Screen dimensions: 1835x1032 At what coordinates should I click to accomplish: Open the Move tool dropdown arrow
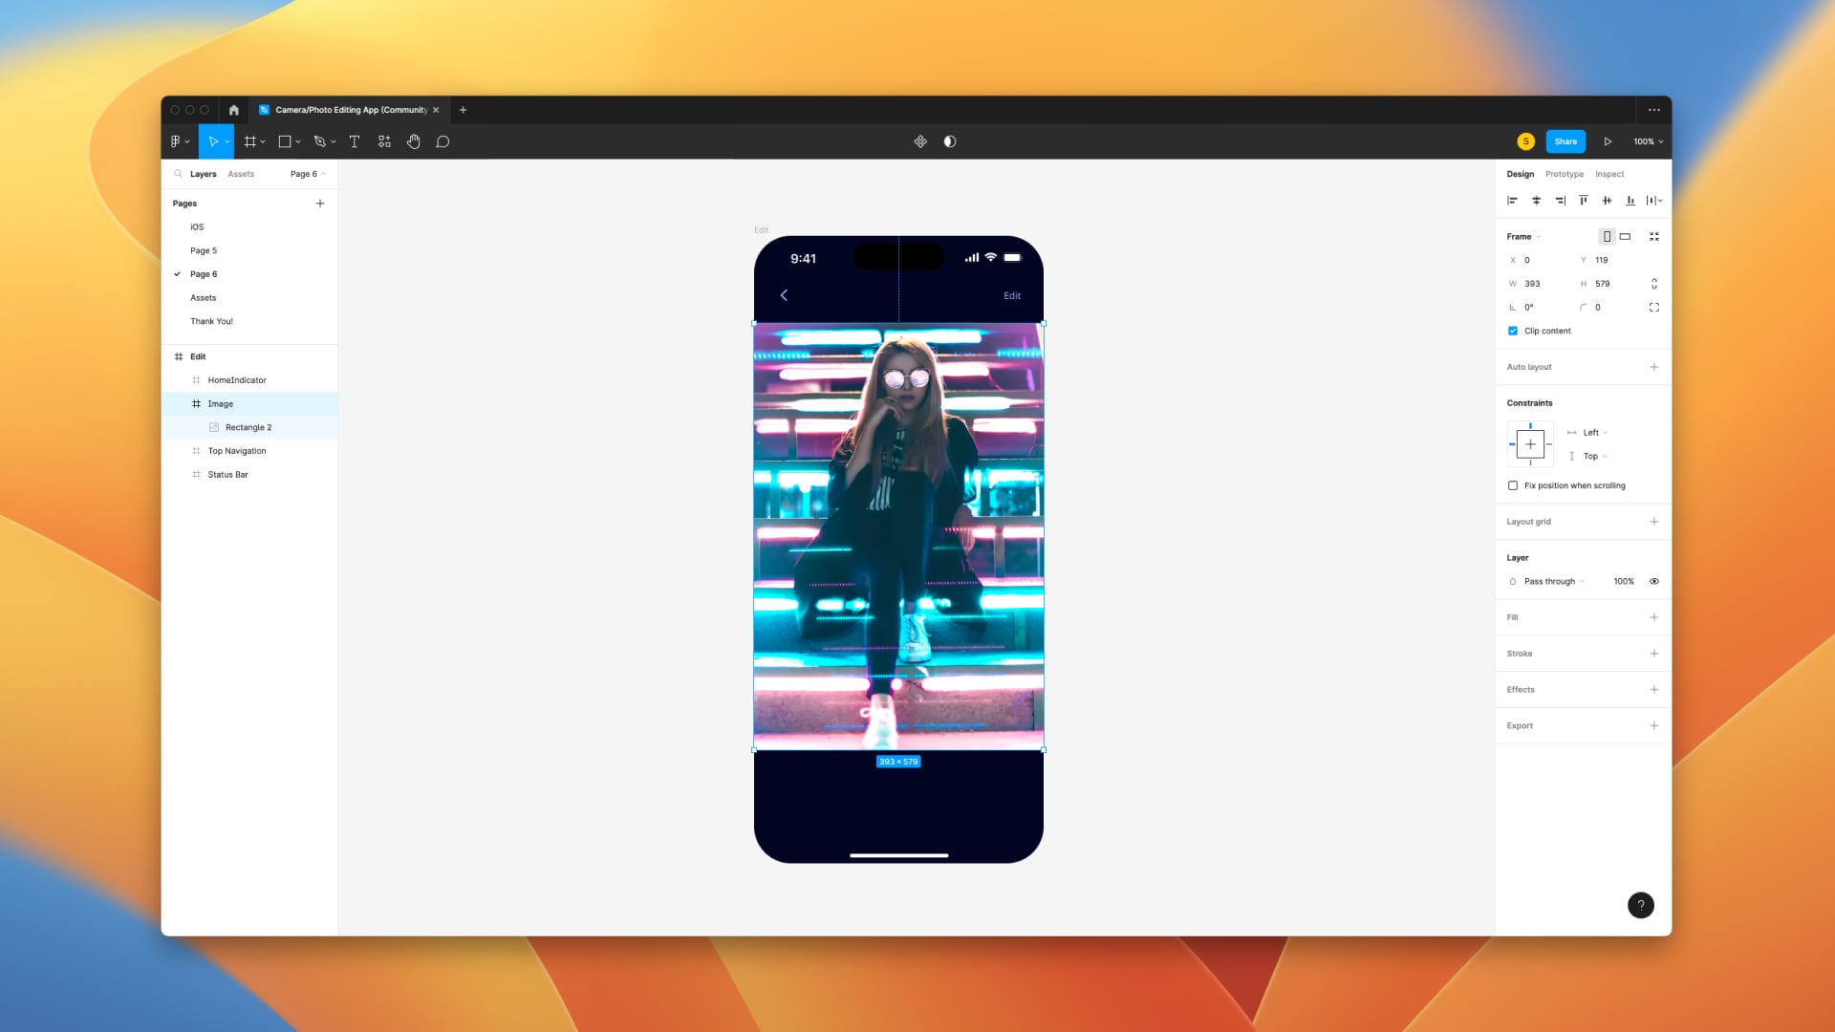point(227,140)
